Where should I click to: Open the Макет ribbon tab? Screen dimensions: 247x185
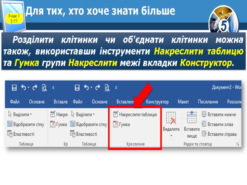pos(183,101)
